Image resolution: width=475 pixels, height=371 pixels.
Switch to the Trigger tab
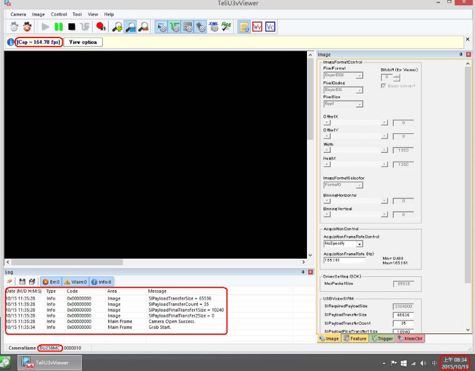382,338
